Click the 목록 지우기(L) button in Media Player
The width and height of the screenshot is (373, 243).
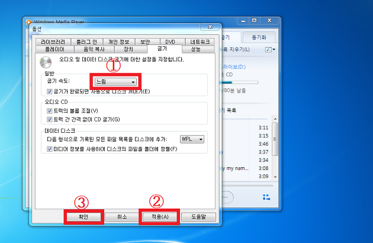(x=236, y=50)
